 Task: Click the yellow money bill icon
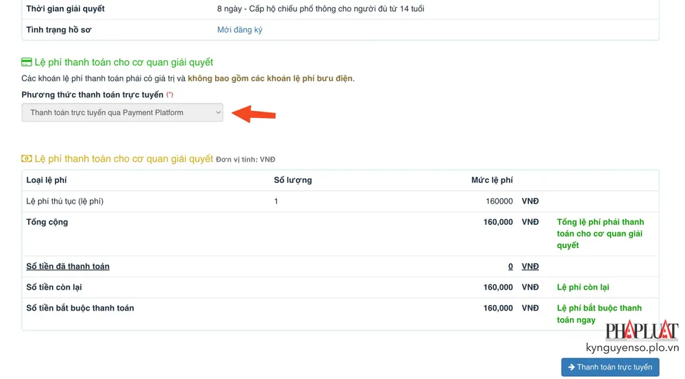tap(27, 159)
